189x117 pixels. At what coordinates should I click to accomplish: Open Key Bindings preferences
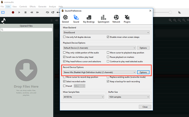point(89,19)
